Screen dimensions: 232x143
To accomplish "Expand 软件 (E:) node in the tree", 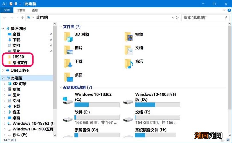I will coord(5,135).
